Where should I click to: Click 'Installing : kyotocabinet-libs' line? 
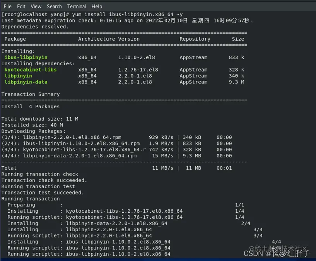point(126,211)
